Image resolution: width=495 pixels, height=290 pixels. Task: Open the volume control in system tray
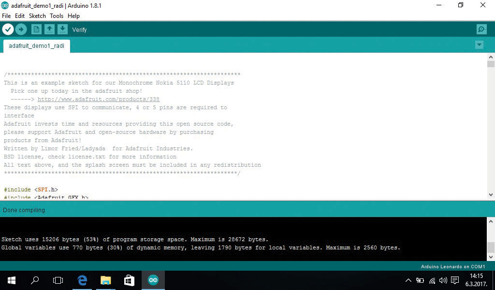point(443,280)
